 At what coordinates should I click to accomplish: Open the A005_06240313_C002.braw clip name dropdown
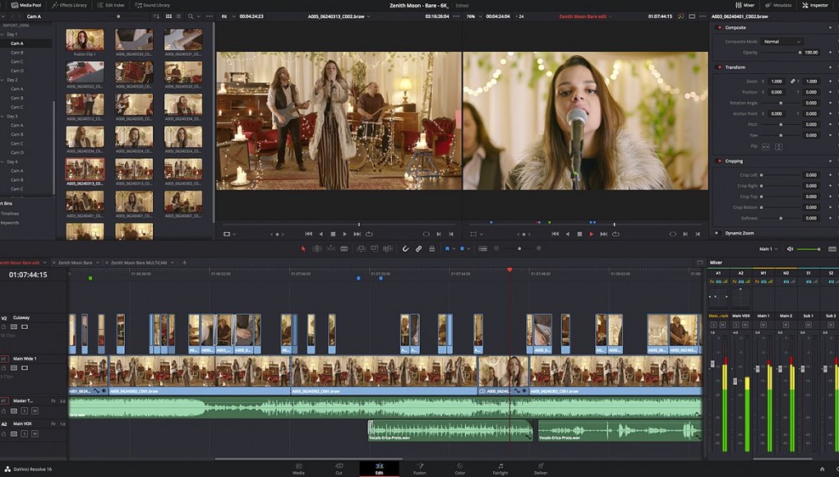(x=339, y=16)
